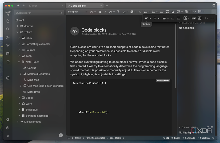The height and width of the screenshot is (143, 220).
Task: Open the font color dropdown
Action: [x=126, y=12]
